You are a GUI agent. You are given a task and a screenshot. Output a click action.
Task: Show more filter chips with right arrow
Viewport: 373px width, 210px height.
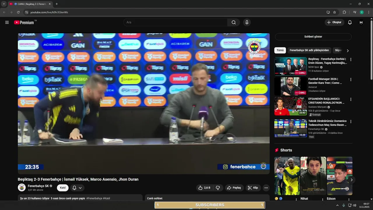pos(348,50)
